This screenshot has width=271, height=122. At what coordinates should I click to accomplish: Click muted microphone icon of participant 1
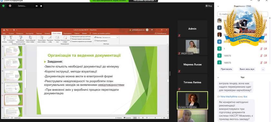click(x=261, y=49)
